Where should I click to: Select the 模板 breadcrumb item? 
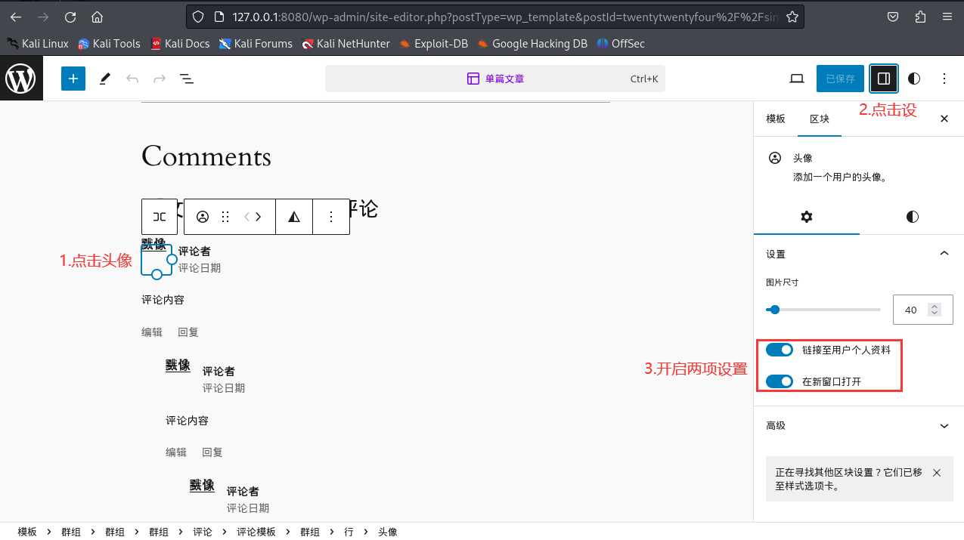[27, 532]
